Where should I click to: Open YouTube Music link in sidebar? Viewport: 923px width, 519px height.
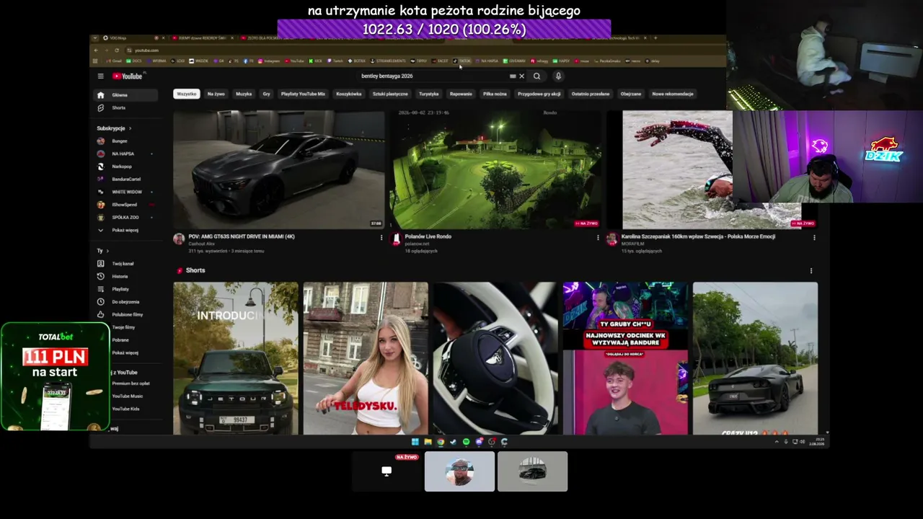pyautogui.click(x=128, y=396)
